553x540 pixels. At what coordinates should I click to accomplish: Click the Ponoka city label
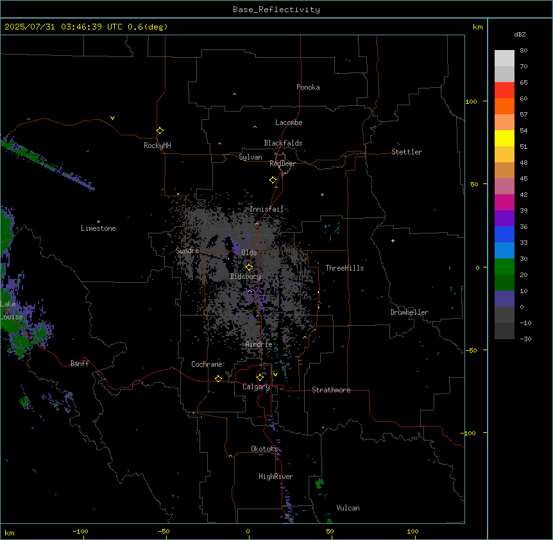click(308, 87)
